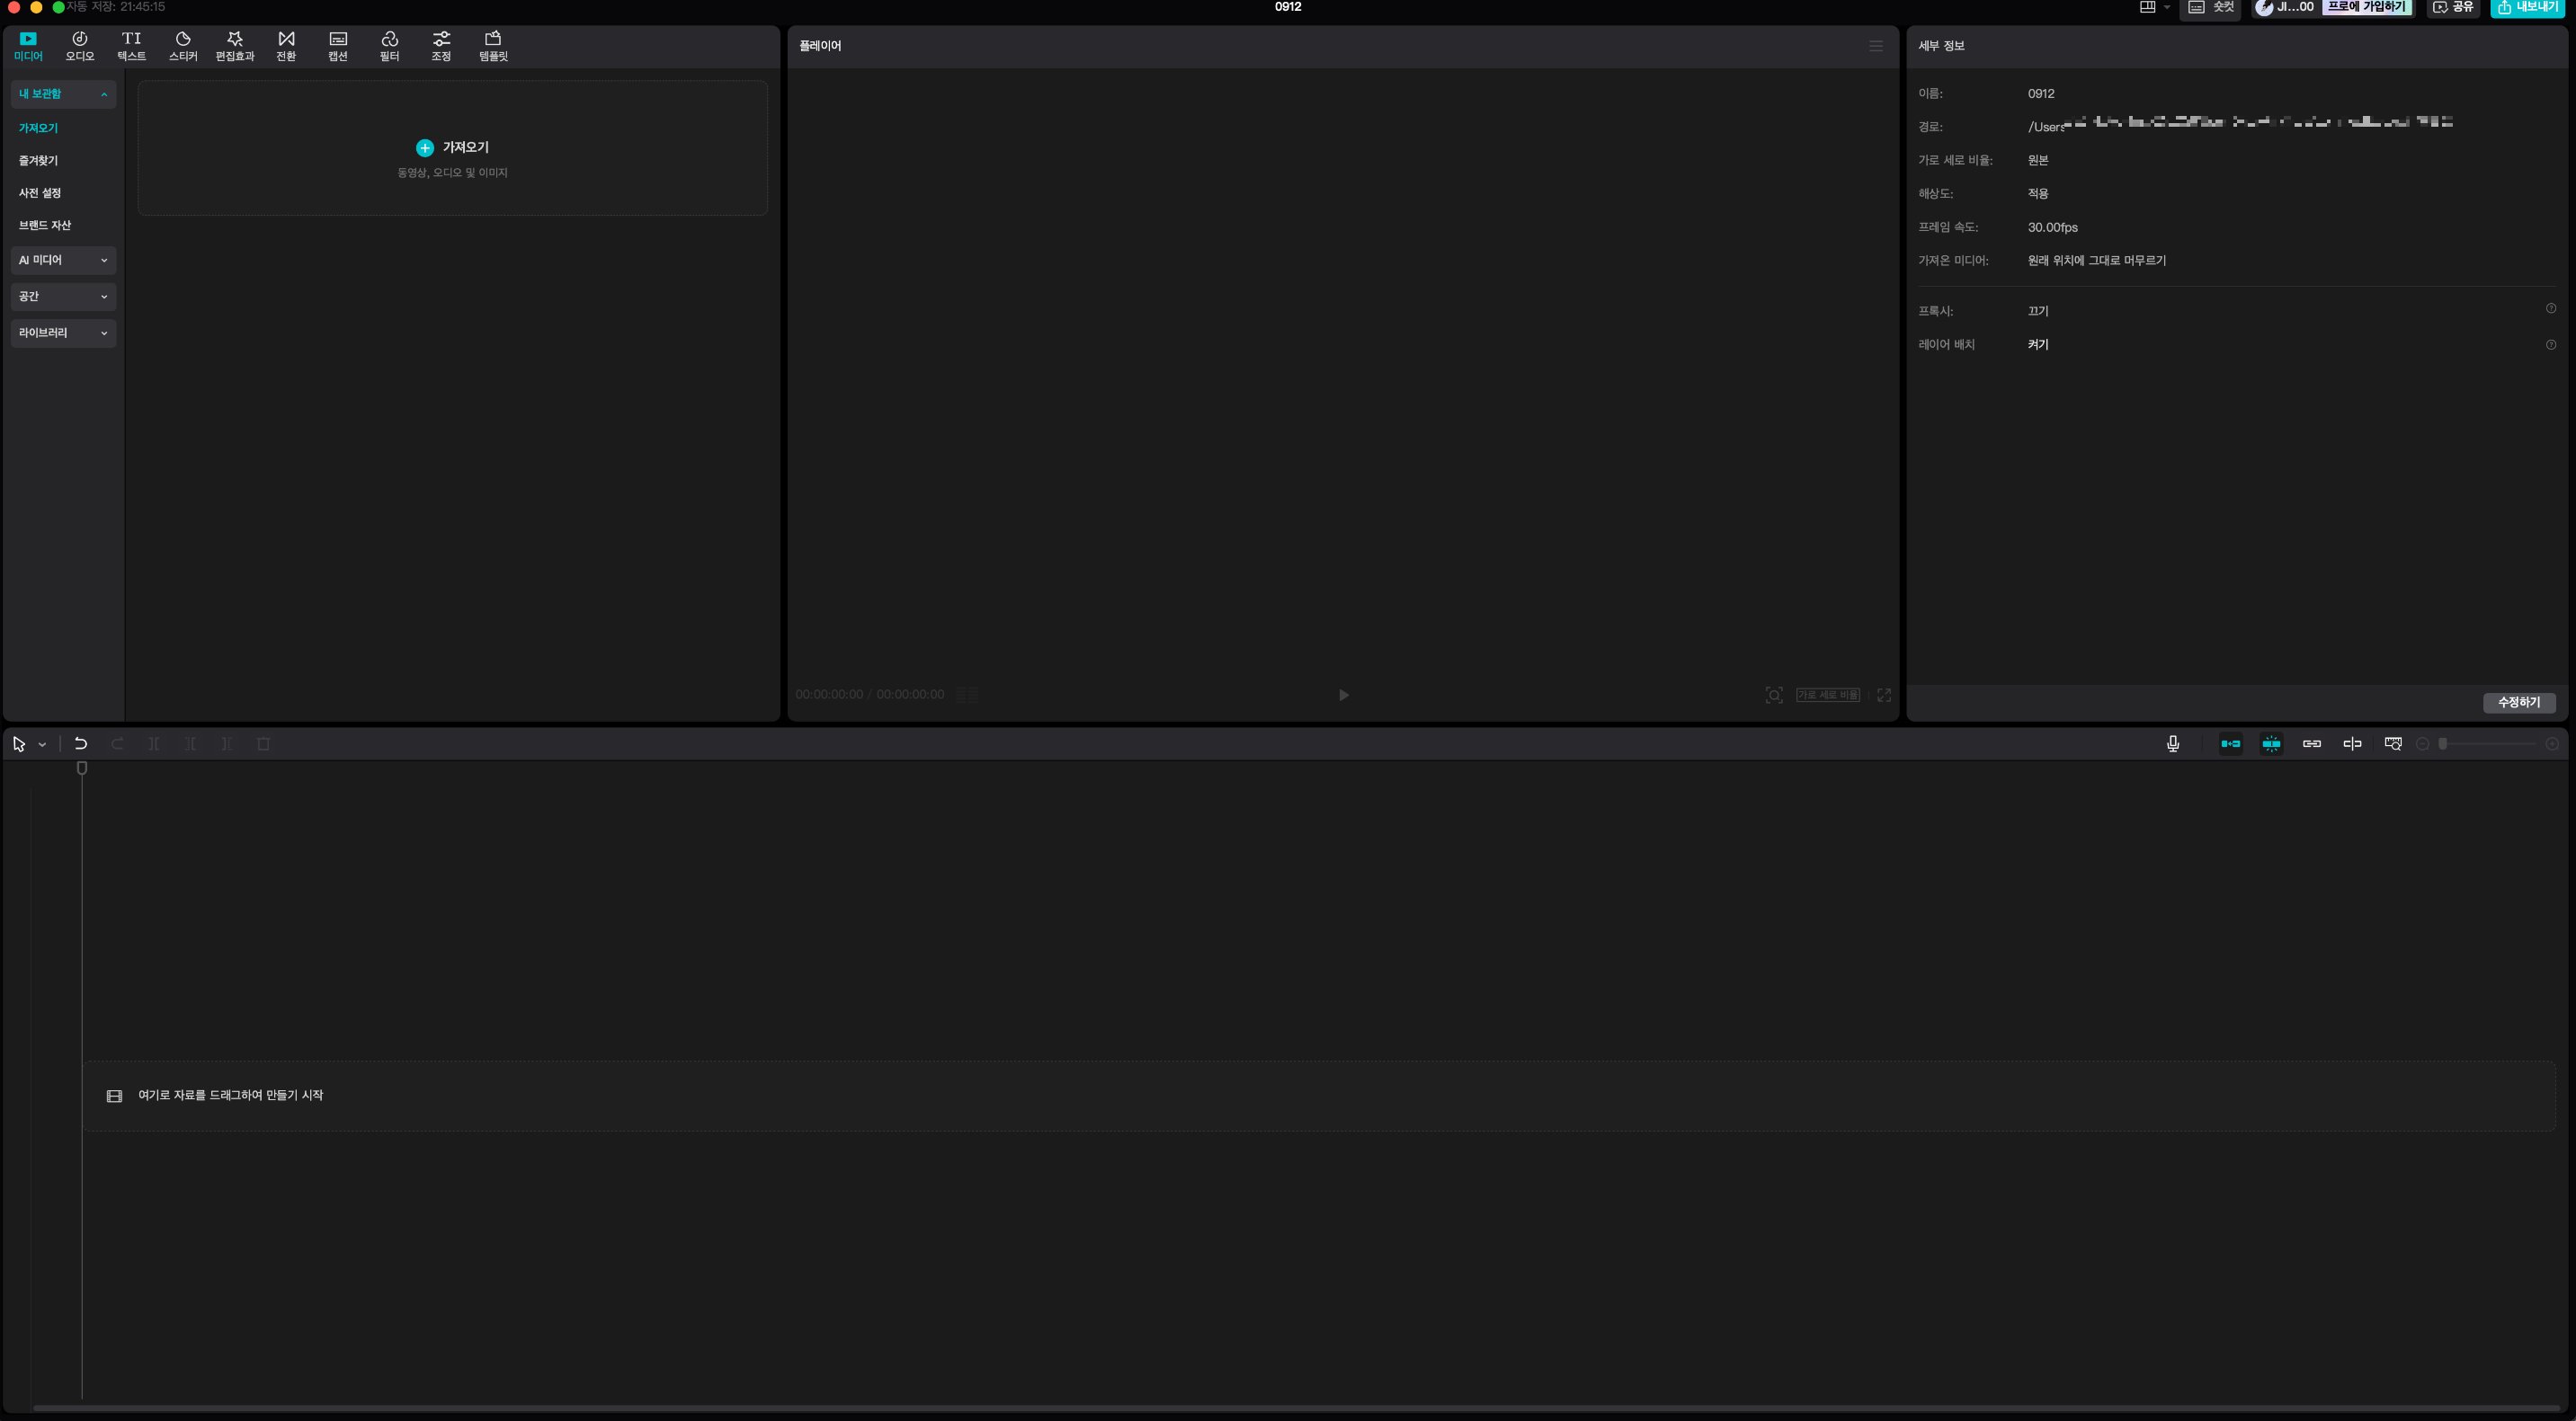Open the selection tool dropdown arrow
The height and width of the screenshot is (1421, 2576).
point(42,744)
